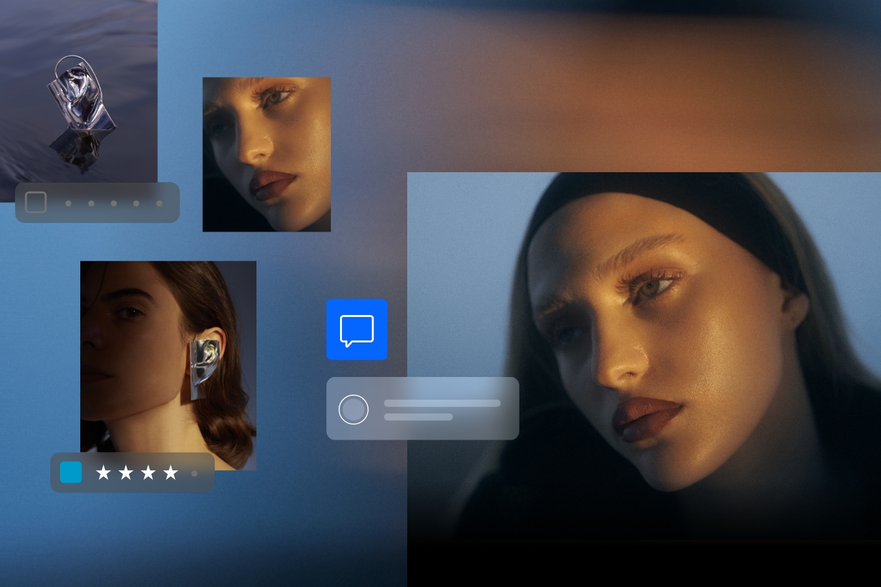Image resolution: width=881 pixels, height=587 pixels.
Task: Set rating to four stars
Action: click(170, 472)
